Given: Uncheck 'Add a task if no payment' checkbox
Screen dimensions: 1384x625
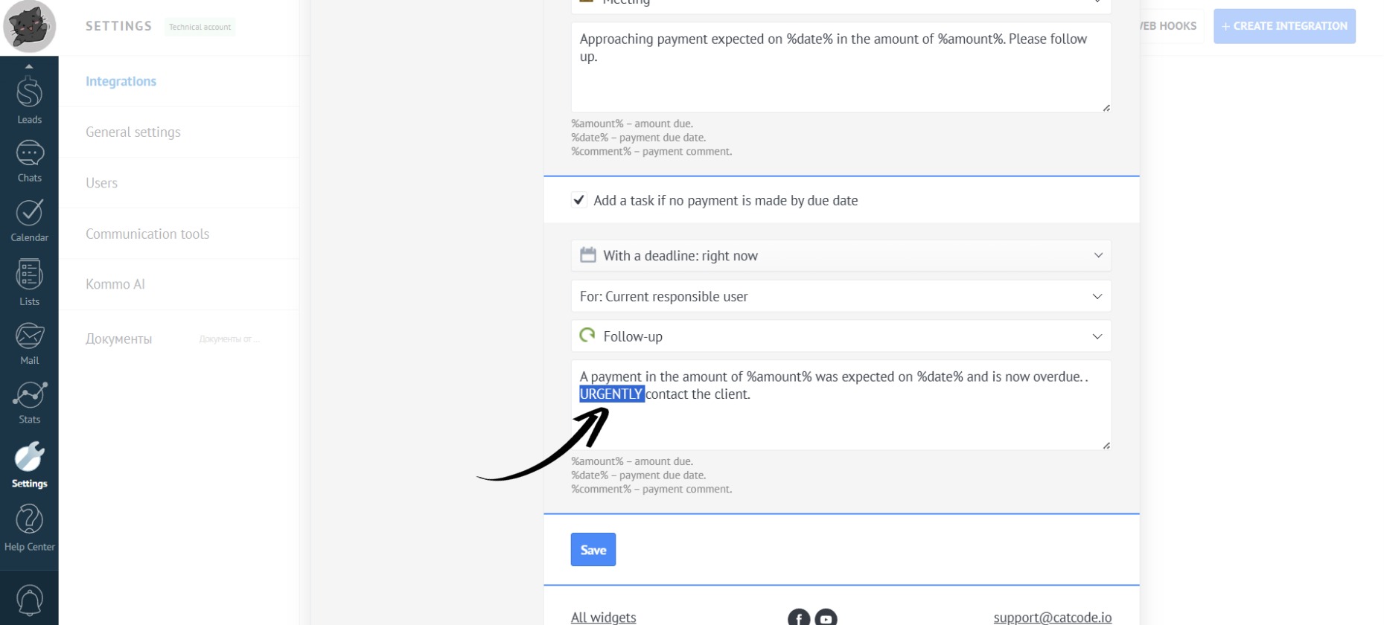Looking at the screenshot, I should coord(578,200).
